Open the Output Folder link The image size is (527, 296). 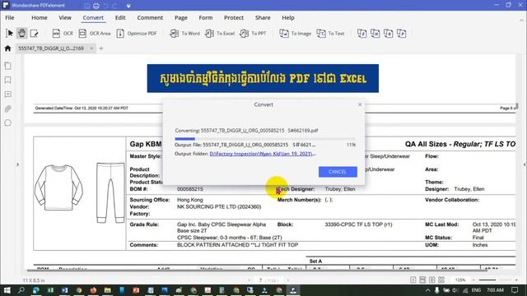tap(263, 154)
